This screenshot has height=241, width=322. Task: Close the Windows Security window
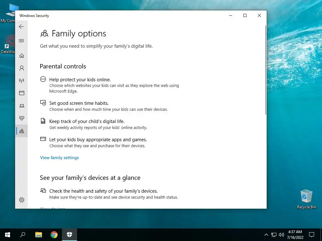(259, 16)
